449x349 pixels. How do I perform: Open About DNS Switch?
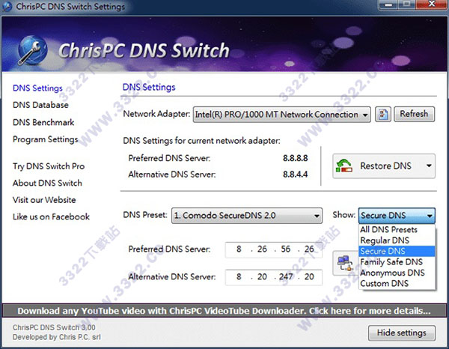click(x=47, y=183)
